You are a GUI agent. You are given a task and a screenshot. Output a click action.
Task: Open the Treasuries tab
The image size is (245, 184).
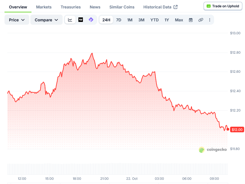71,7
